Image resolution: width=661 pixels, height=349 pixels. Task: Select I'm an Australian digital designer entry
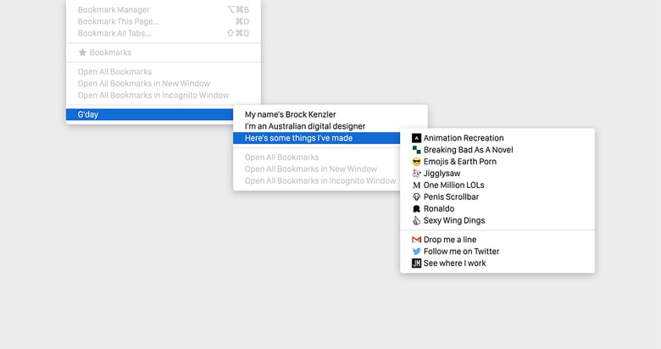click(x=304, y=126)
